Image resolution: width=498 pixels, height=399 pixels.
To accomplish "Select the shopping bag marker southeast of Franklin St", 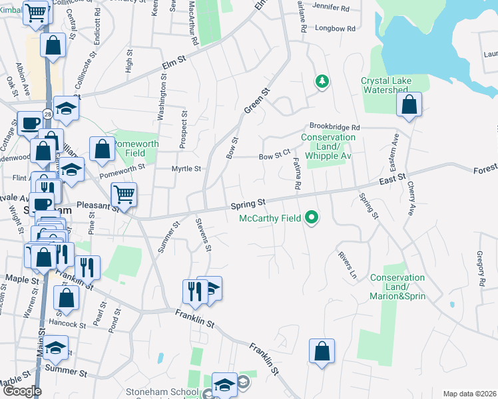I will coord(322,354).
